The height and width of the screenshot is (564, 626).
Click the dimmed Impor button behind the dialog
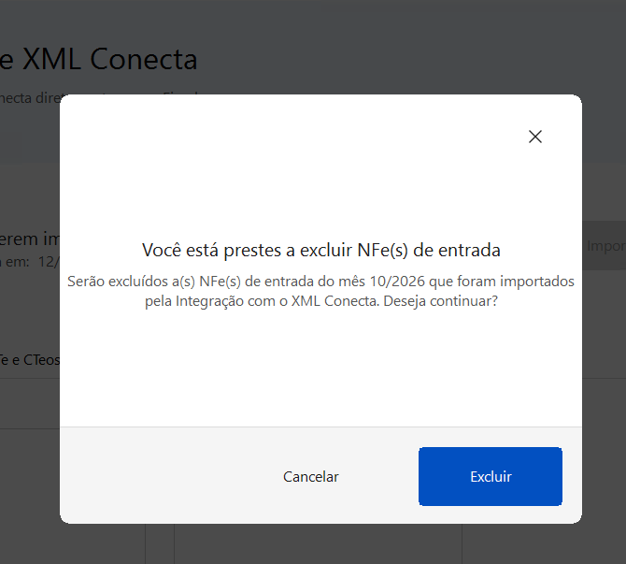click(604, 245)
